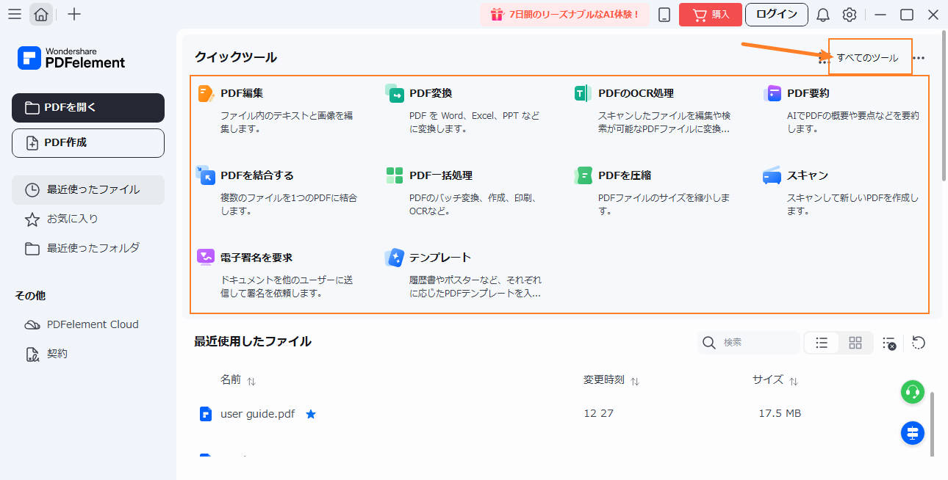Open the PDF編集 (PDF Edit) tool
This screenshot has width=948, height=480.
pyautogui.click(x=242, y=93)
